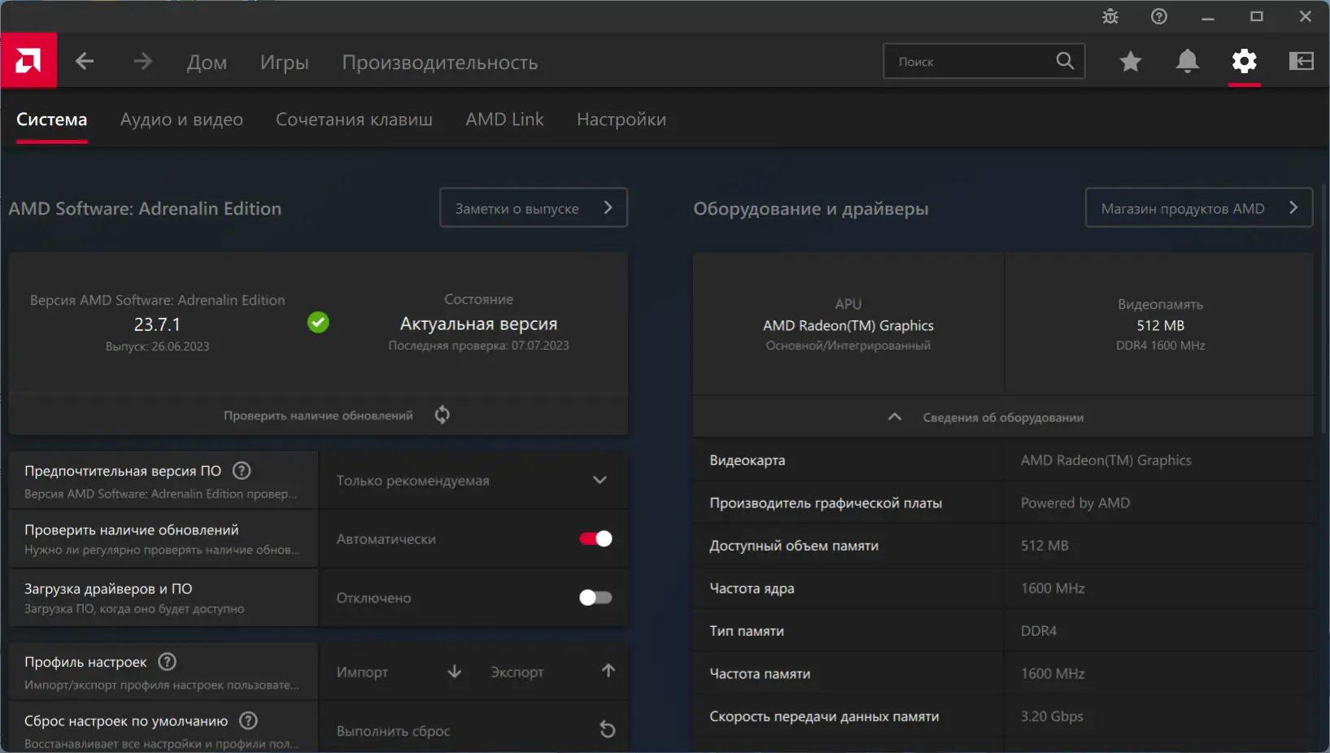The height and width of the screenshot is (753, 1330).
Task: Enable driver and software download toggle
Action: tap(595, 598)
